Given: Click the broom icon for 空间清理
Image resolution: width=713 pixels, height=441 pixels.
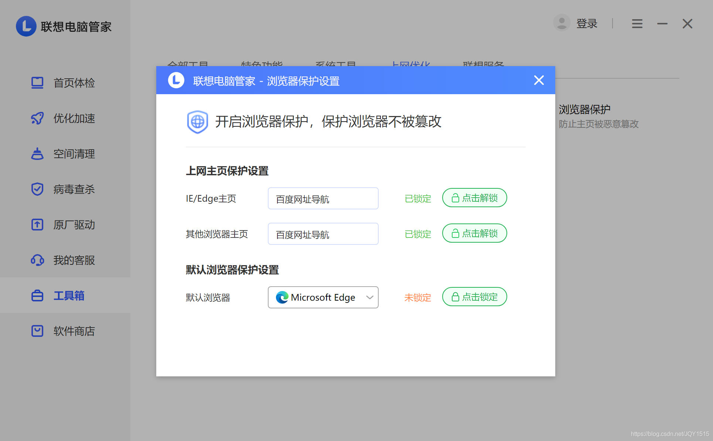Looking at the screenshot, I should [x=37, y=154].
